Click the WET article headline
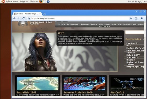The height and width of the screenshot is (99, 147). (61, 33)
